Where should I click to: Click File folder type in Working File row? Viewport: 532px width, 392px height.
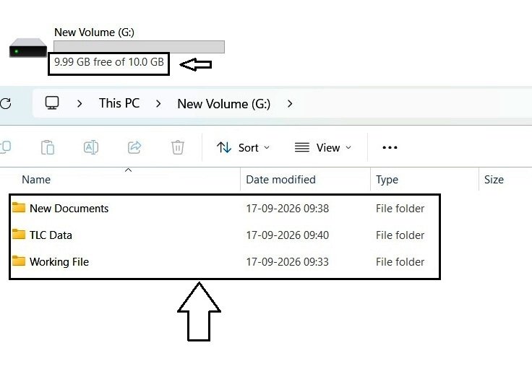coord(400,262)
